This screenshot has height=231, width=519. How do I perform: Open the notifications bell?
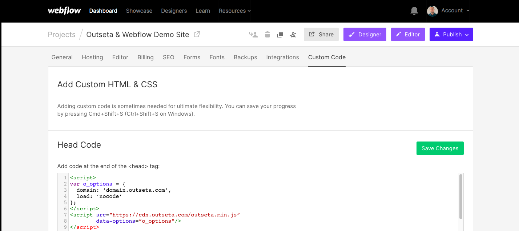point(414,11)
